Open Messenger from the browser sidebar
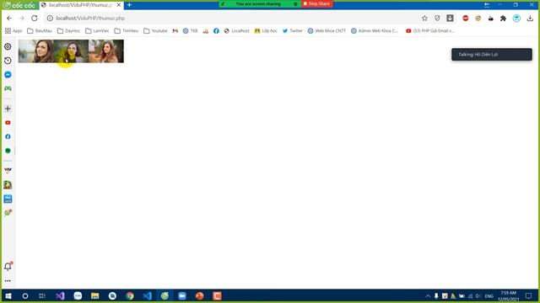Image resolution: width=540 pixels, height=303 pixels. 8,75
